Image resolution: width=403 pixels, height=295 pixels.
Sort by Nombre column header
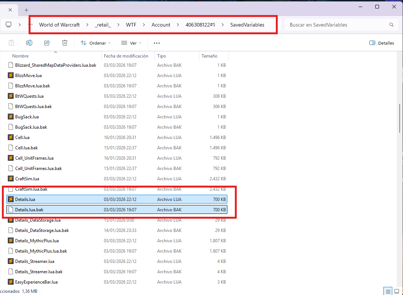coord(20,56)
